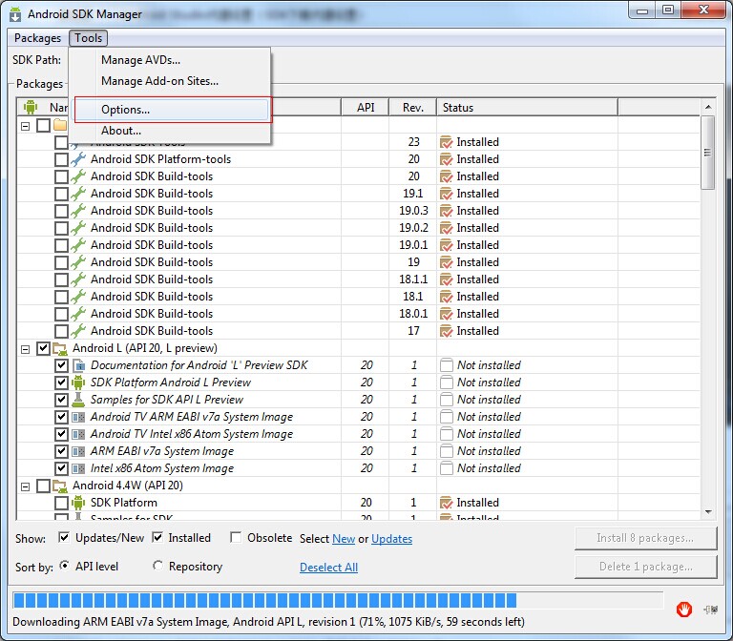The height and width of the screenshot is (641, 733).
Task: Click Installed status icon for Platform-tools
Action: point(446,159)
